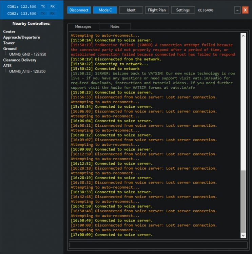Screen dimensions: 252x254
Task: Switch to the Notes tab
Action: [x=115, y=26]
